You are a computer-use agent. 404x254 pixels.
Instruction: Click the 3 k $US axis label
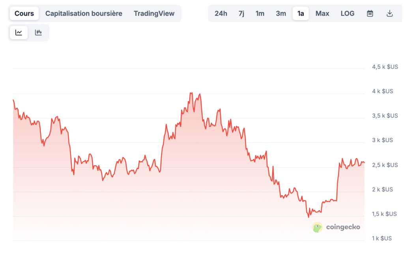point(383,140)
